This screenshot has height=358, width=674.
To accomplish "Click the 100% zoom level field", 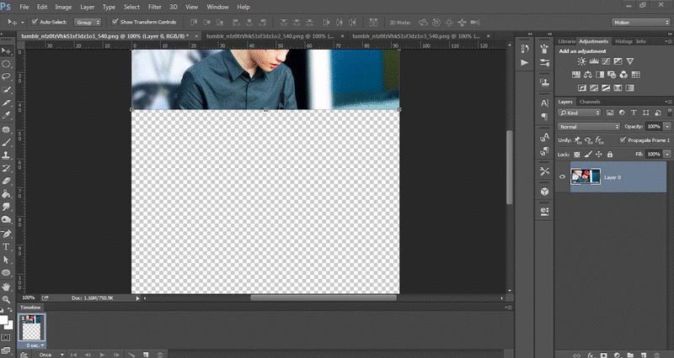I will (29, 297).
